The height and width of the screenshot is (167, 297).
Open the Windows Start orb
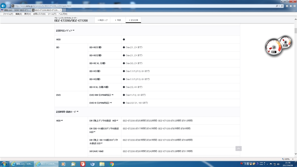point(4,164)
